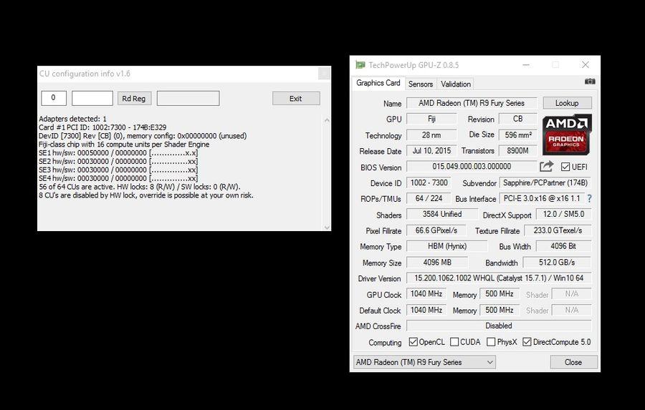Screen dimensions: 645x410
Task: Click Exit in CU configuration info
Action: click(296, 99)
